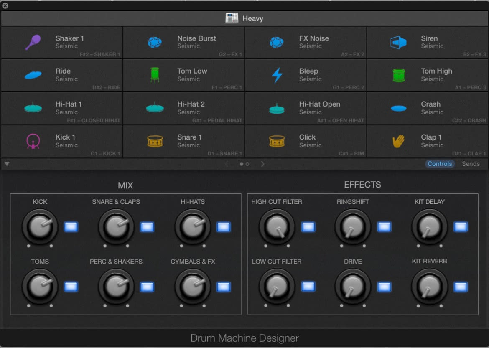The height and width of the screenshot is (348, 489).
Task: Click the Hi-Hat Open icon
Action: click(277, 109)
